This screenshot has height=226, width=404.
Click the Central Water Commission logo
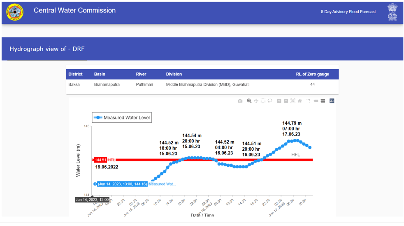(15, 12)
